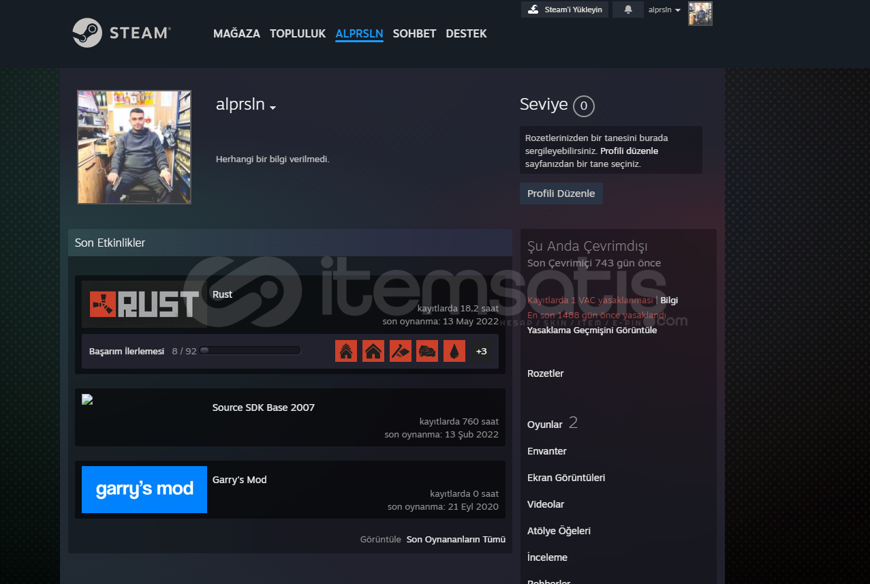870x584 pixels.
Task: Open the İnceleme link
Action: (547, 557)
